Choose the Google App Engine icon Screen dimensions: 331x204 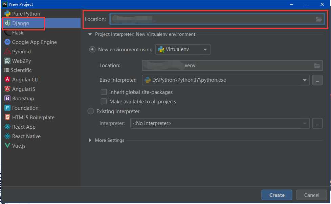pos(7,42)
